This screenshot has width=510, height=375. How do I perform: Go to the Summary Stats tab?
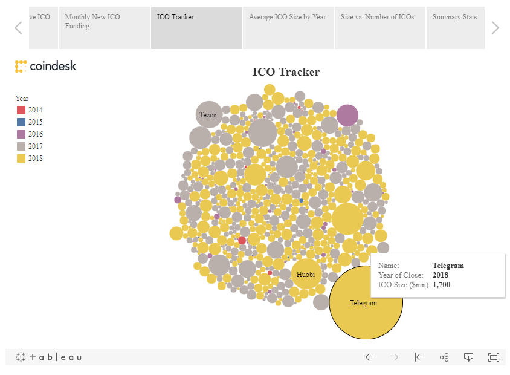tap(455, 28)
